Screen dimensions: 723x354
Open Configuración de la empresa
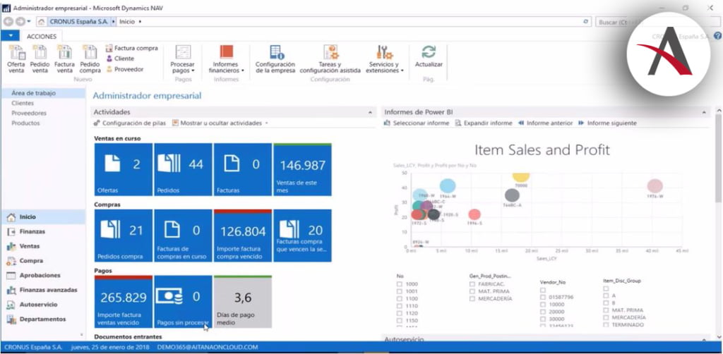[x=275, y=59]
